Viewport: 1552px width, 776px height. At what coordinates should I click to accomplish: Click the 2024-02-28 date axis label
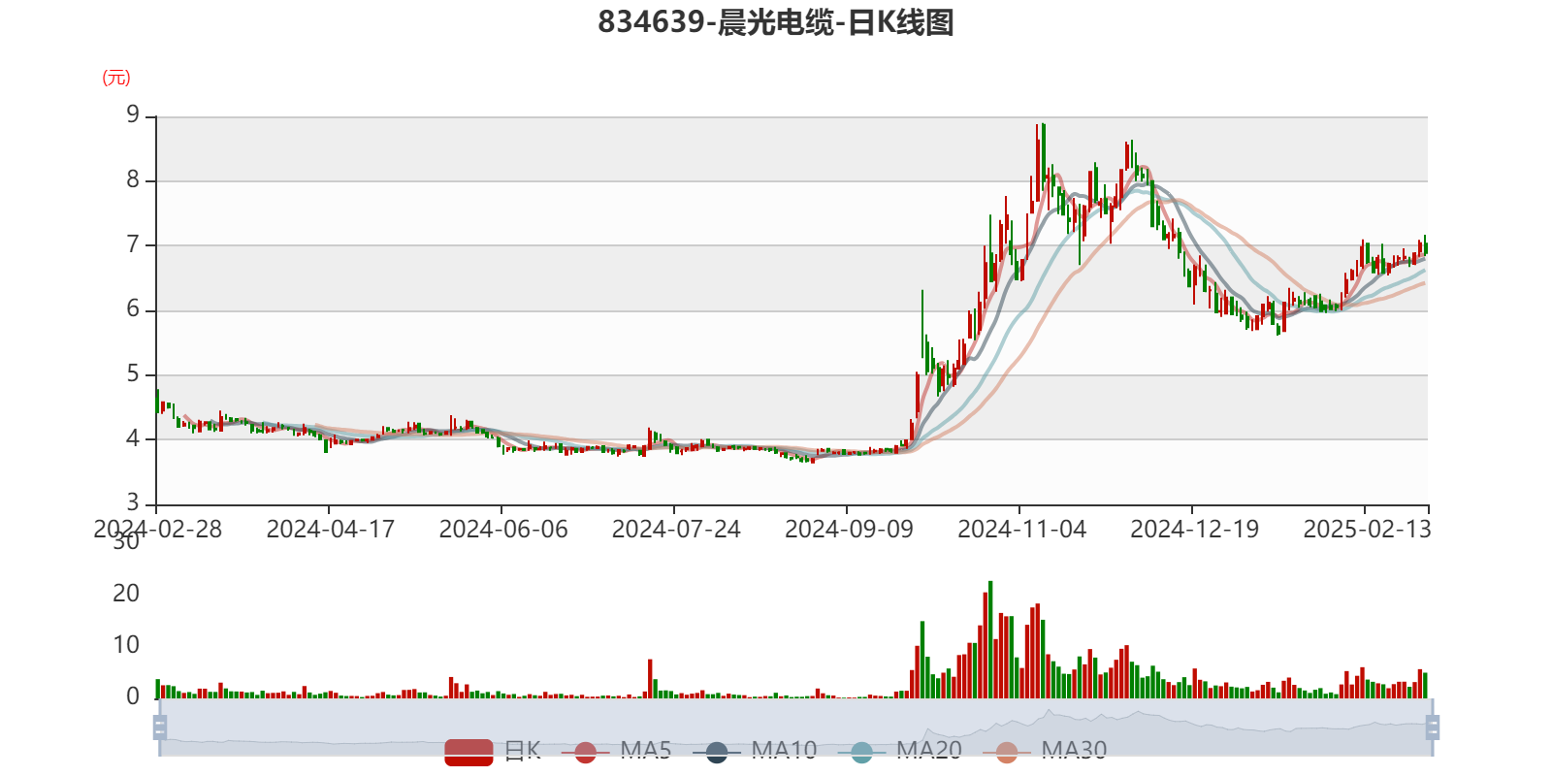tap(157, 529)
